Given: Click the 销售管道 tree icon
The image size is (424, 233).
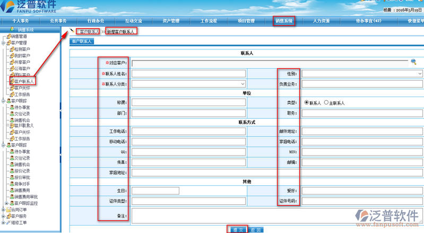Looking at the screenshot, I should coord(9,36).
